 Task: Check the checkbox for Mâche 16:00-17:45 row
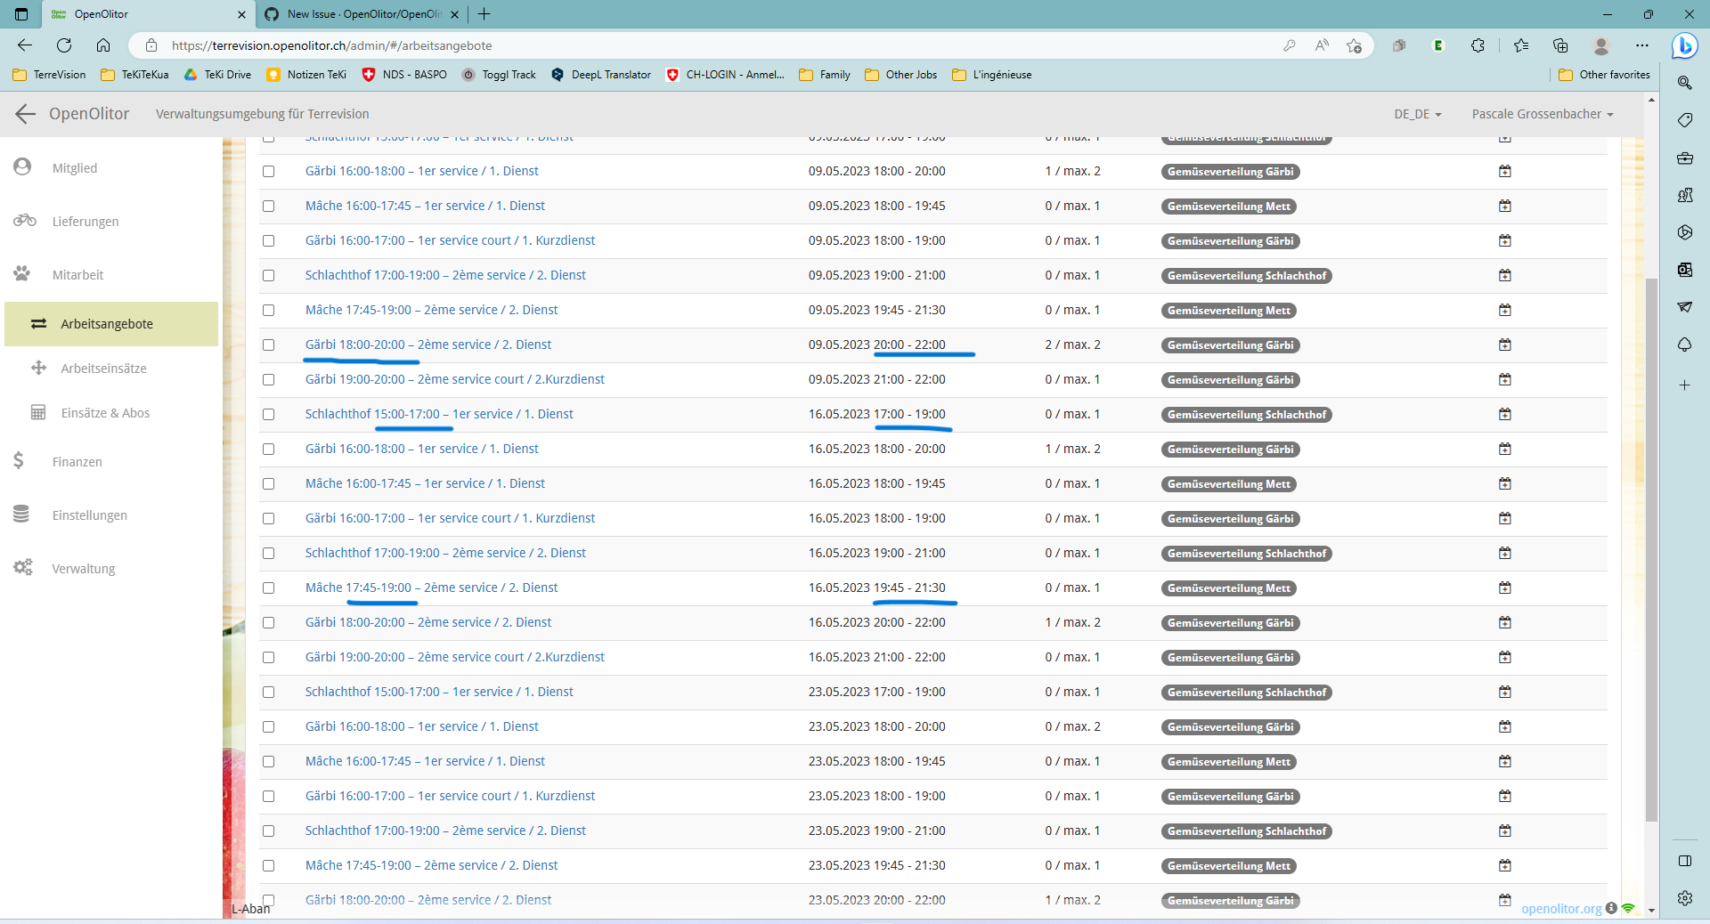tap(268, 206)
